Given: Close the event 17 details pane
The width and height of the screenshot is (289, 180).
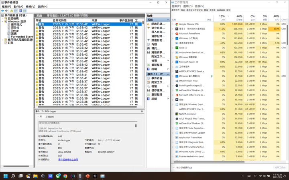Looking at the screenshot, I should [x=142, y=112].
